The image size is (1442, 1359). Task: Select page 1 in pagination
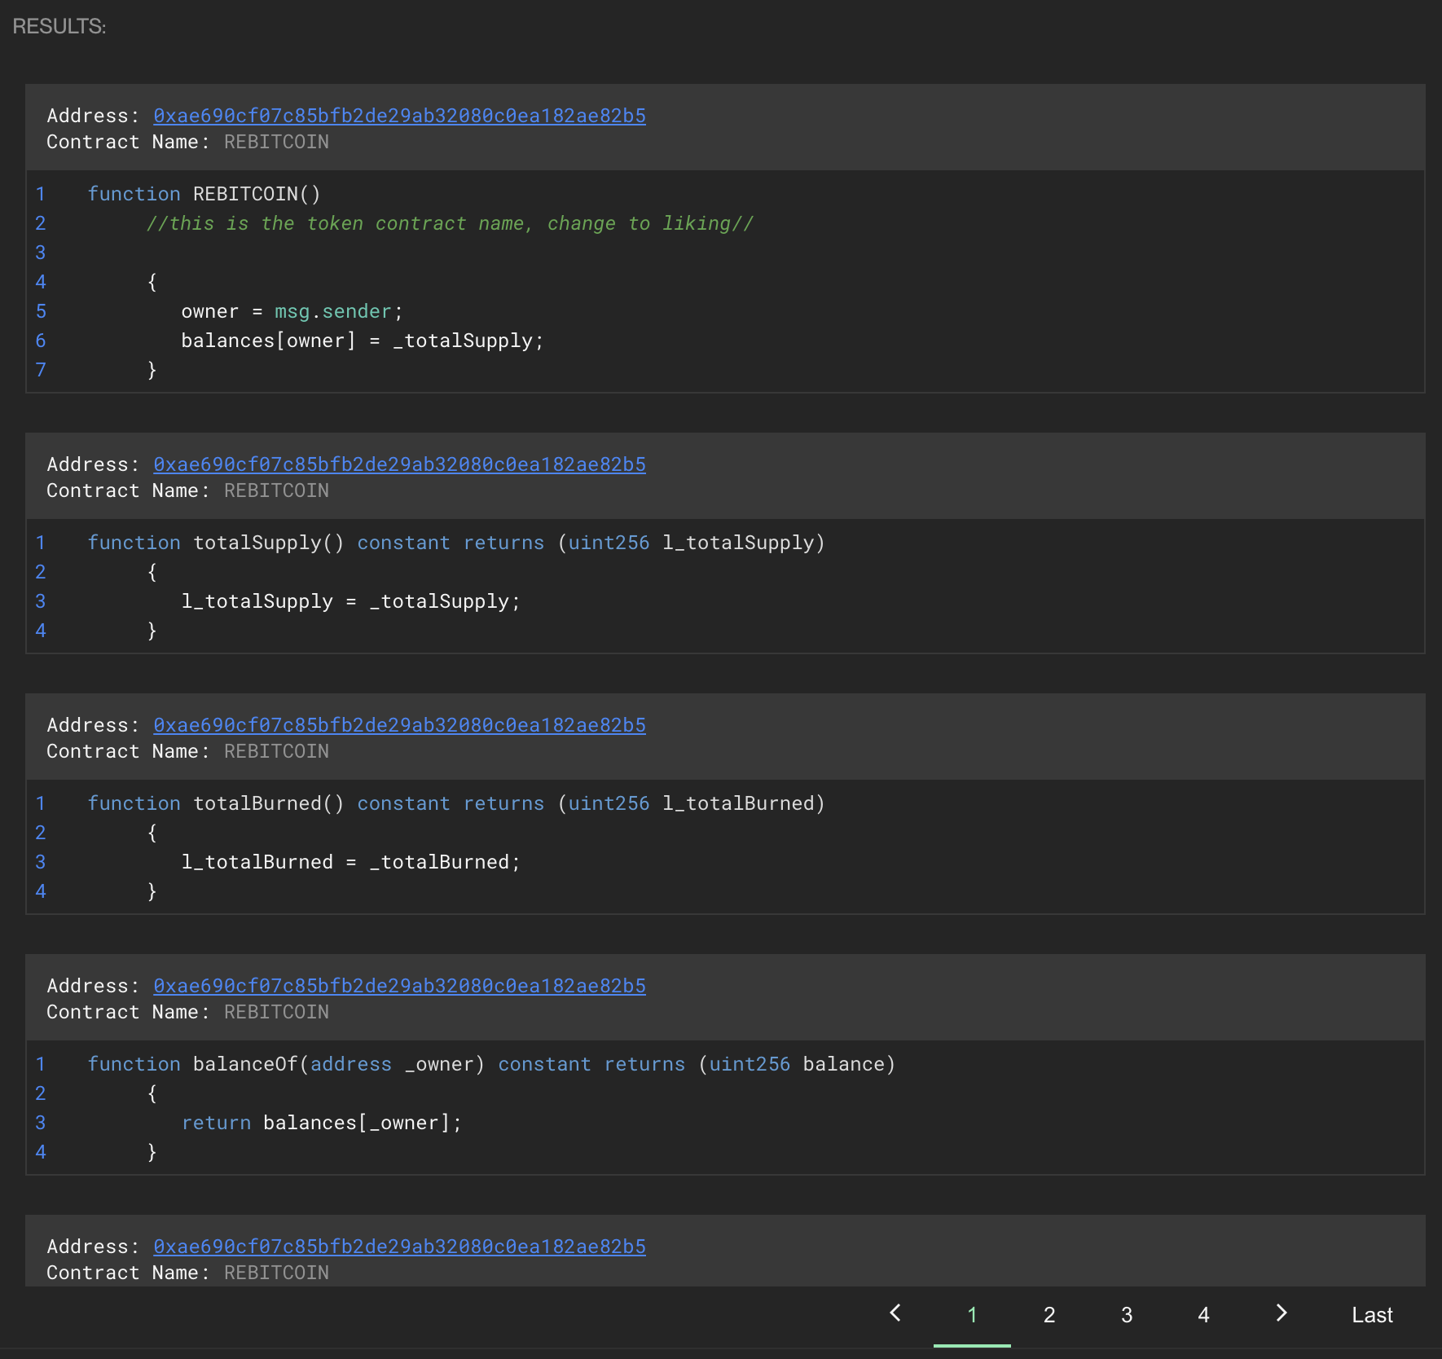coord(971,1315)
